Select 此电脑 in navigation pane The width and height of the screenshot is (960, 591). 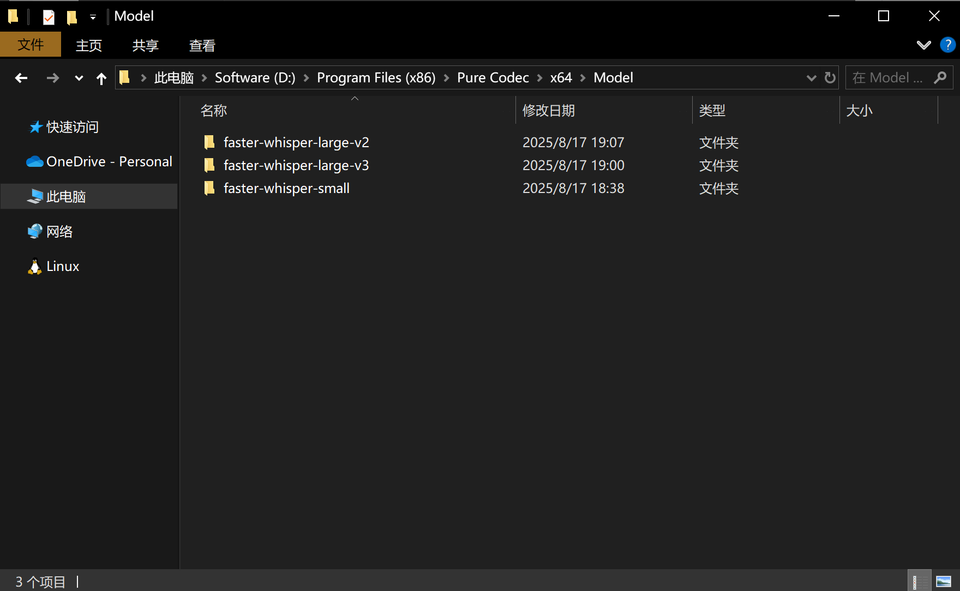click(66, 196)
